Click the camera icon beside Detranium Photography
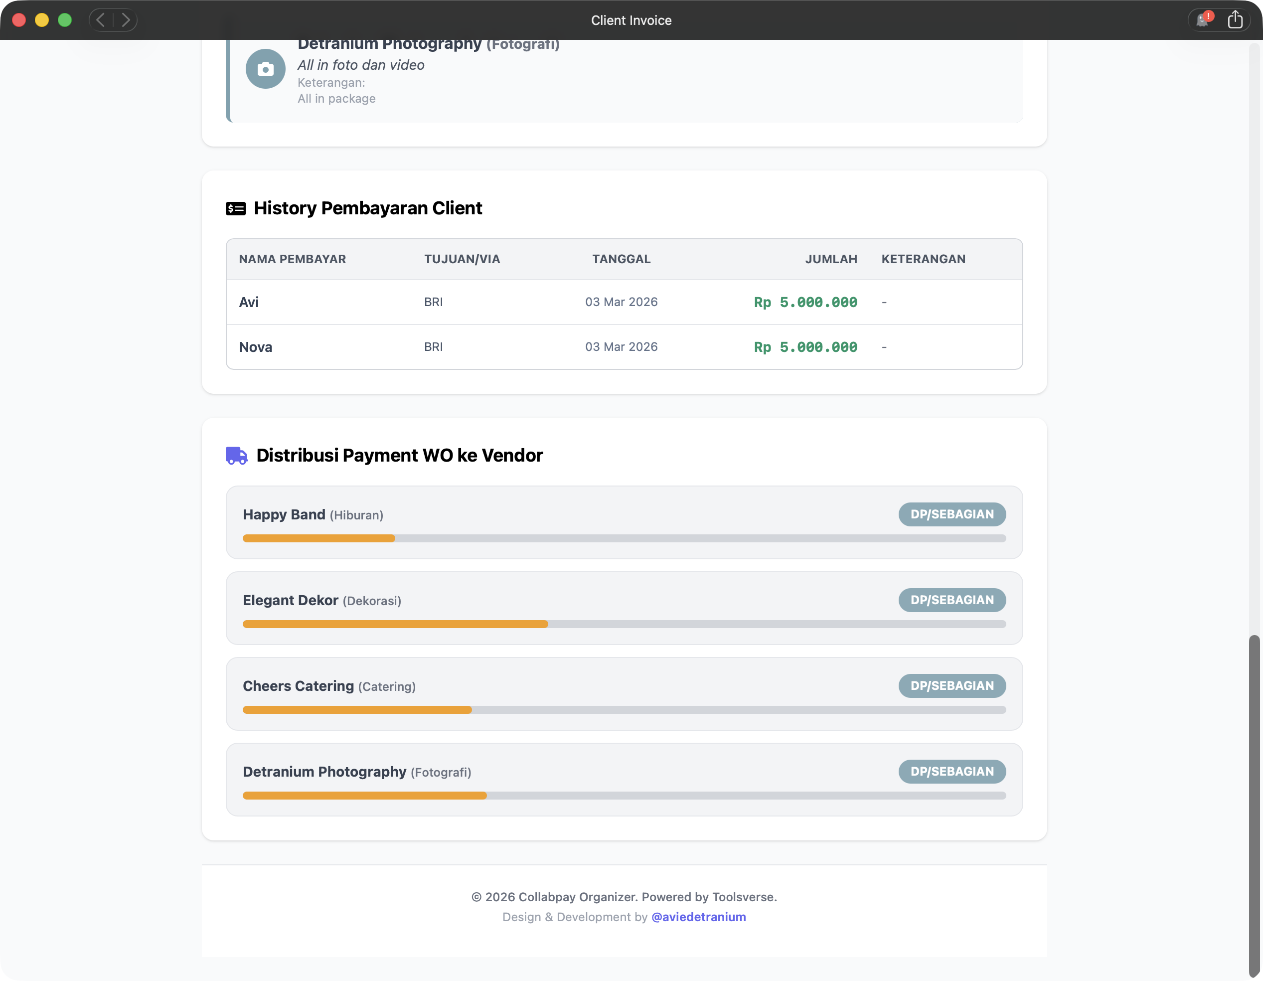Viewport: 1263px width, 981px height. 266,69
